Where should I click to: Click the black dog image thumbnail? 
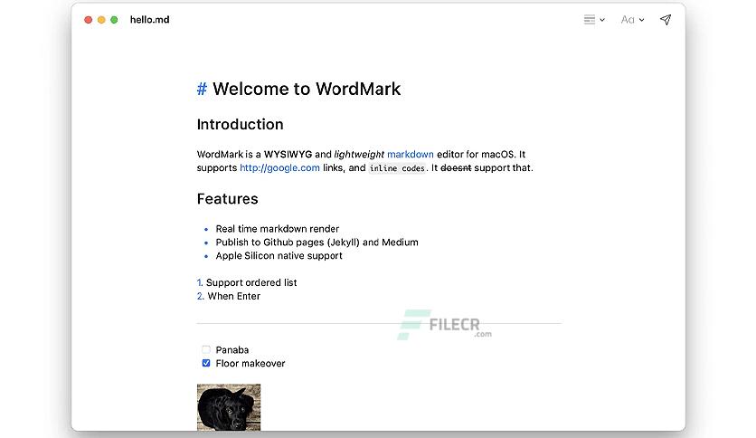tap(229, 407)
